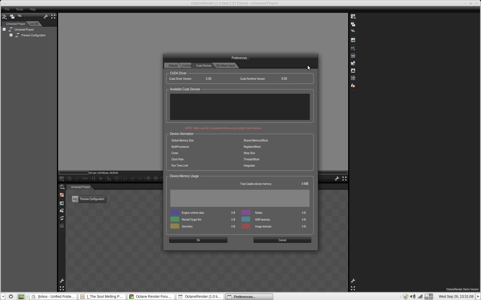Image resolution: width=481 pixels, height=300 pixels.
Task: Open the File menu
Action: click(x=7, y=9)
